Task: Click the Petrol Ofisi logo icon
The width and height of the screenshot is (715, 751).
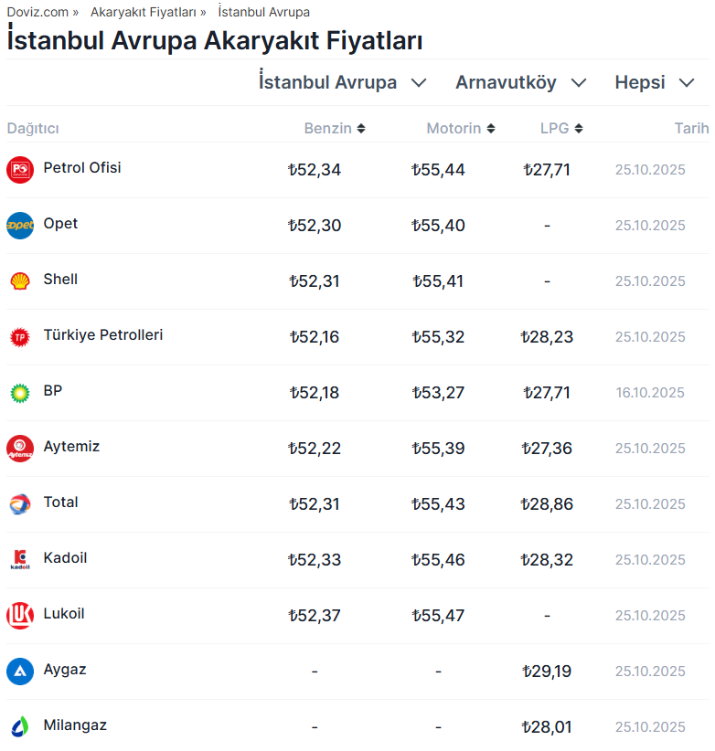Action: (x=20, y=170)
